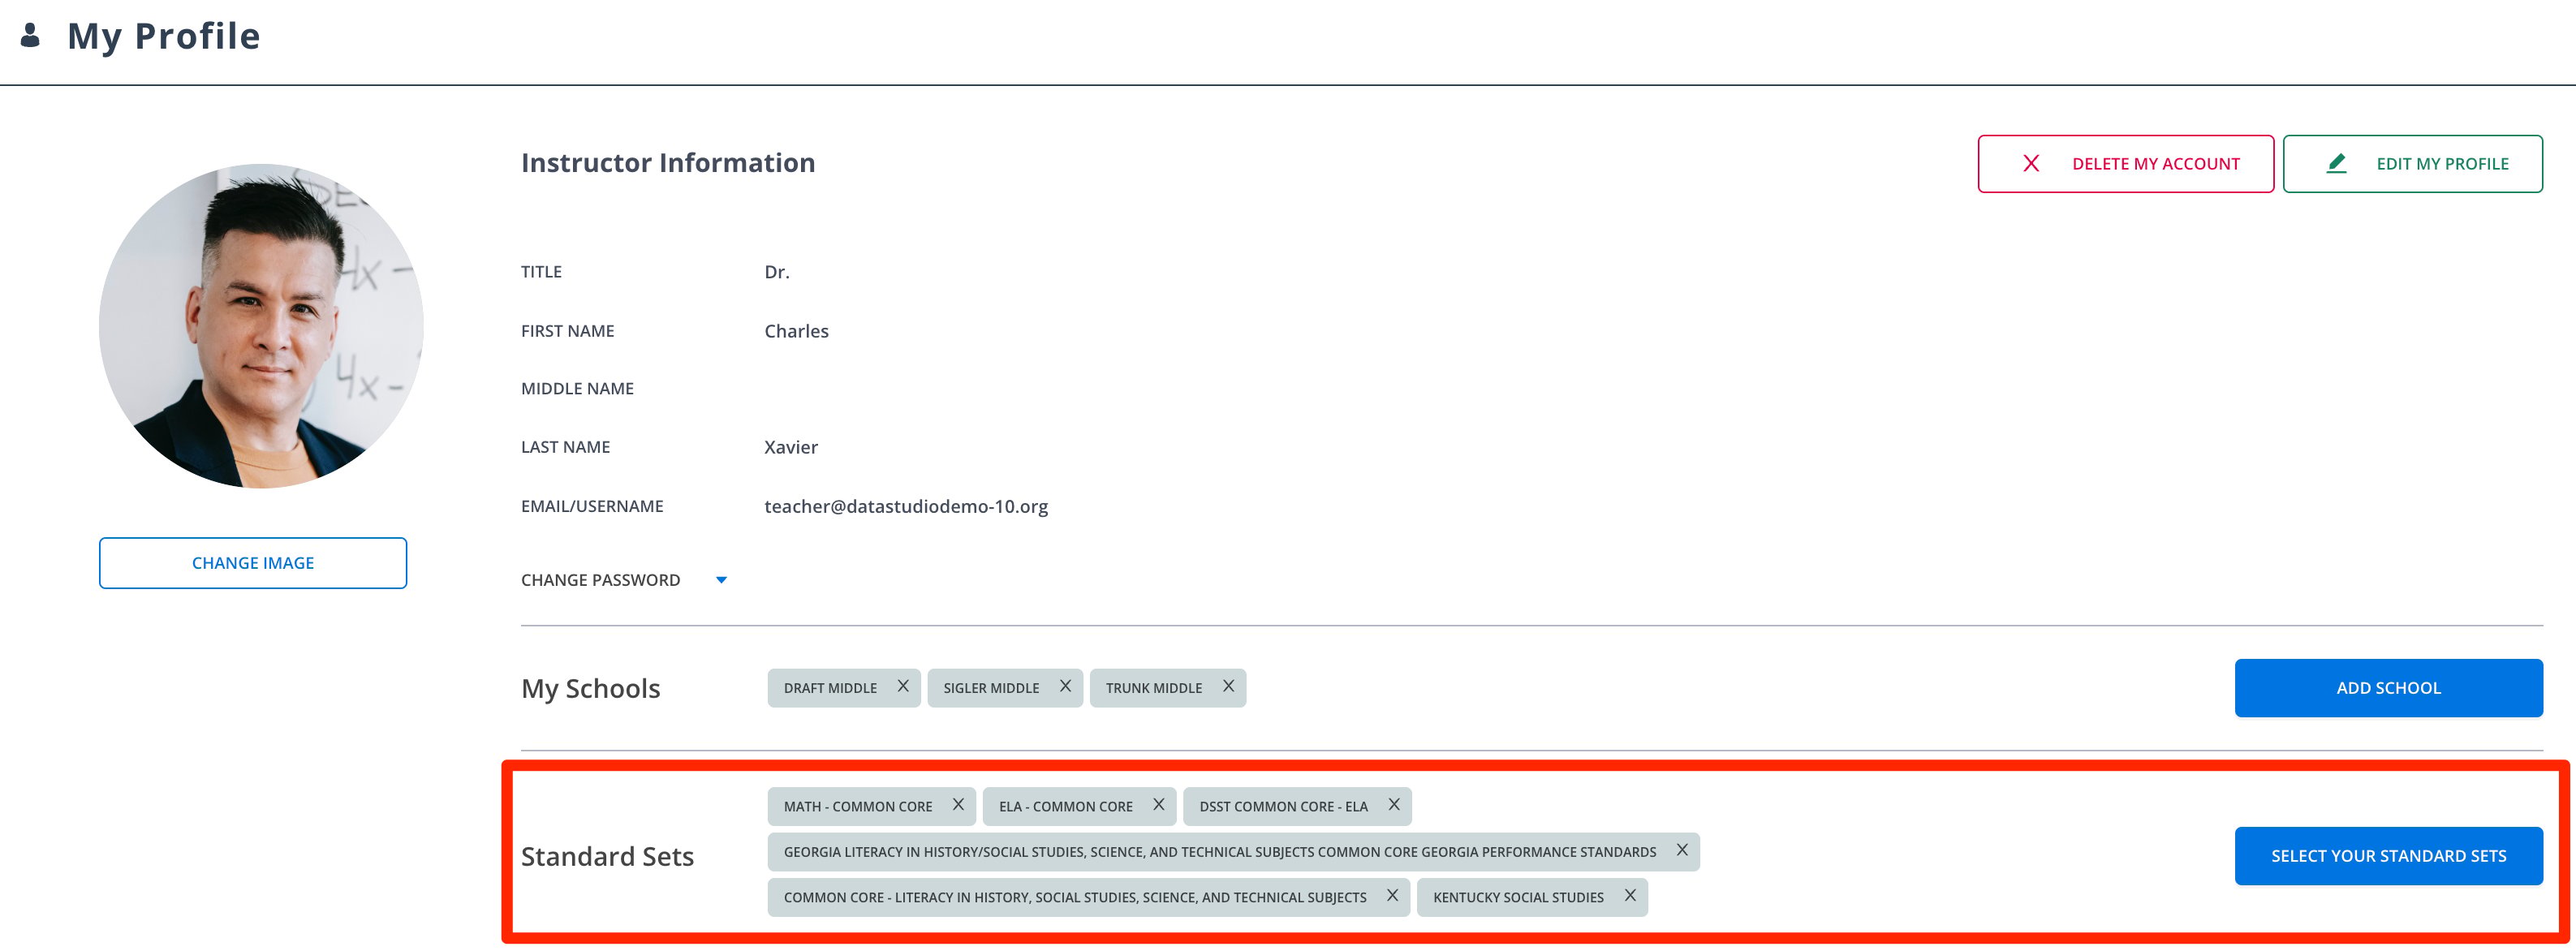The height and width of the screenshot is (951, 2576).
Task: Click the EMAIL/USERNAME field label
Action: click(592, 506)
